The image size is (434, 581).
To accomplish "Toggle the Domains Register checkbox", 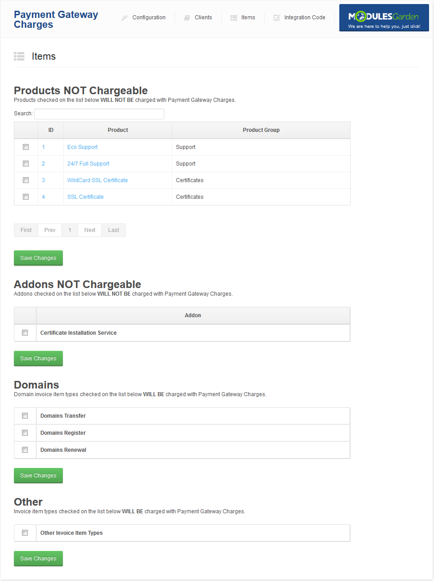I will (25, 433).
